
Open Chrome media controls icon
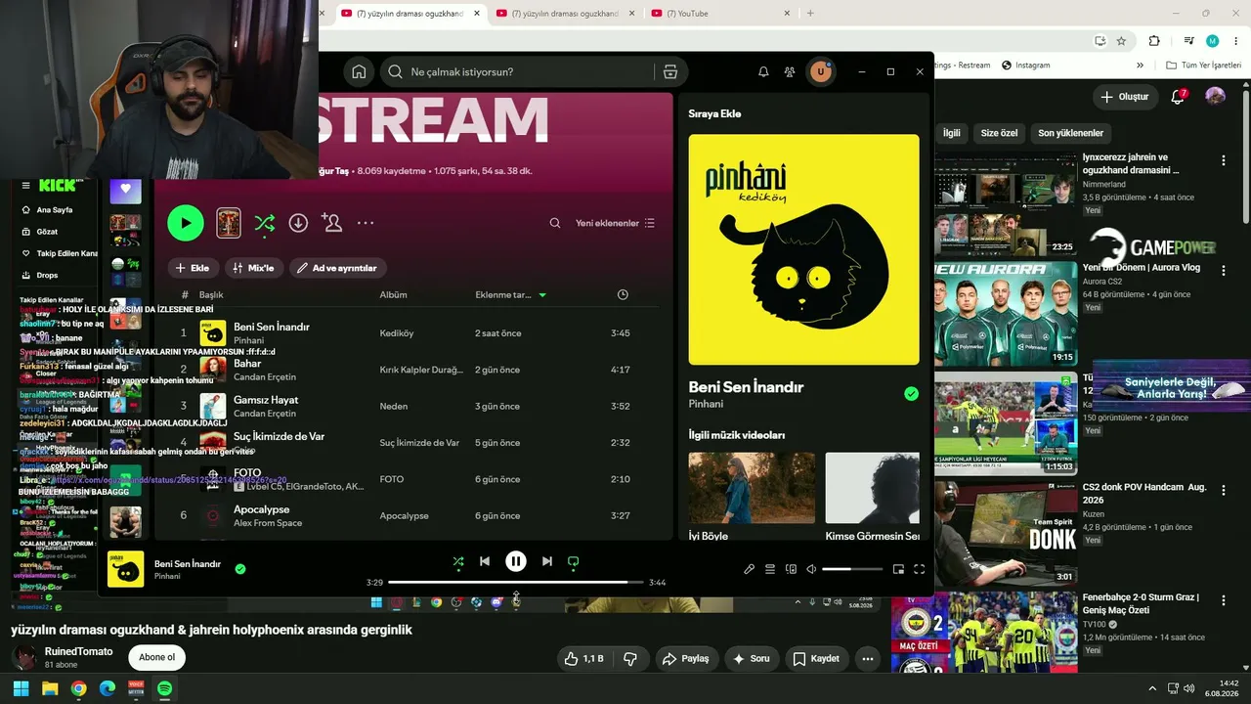click(x=1189, y=41)
